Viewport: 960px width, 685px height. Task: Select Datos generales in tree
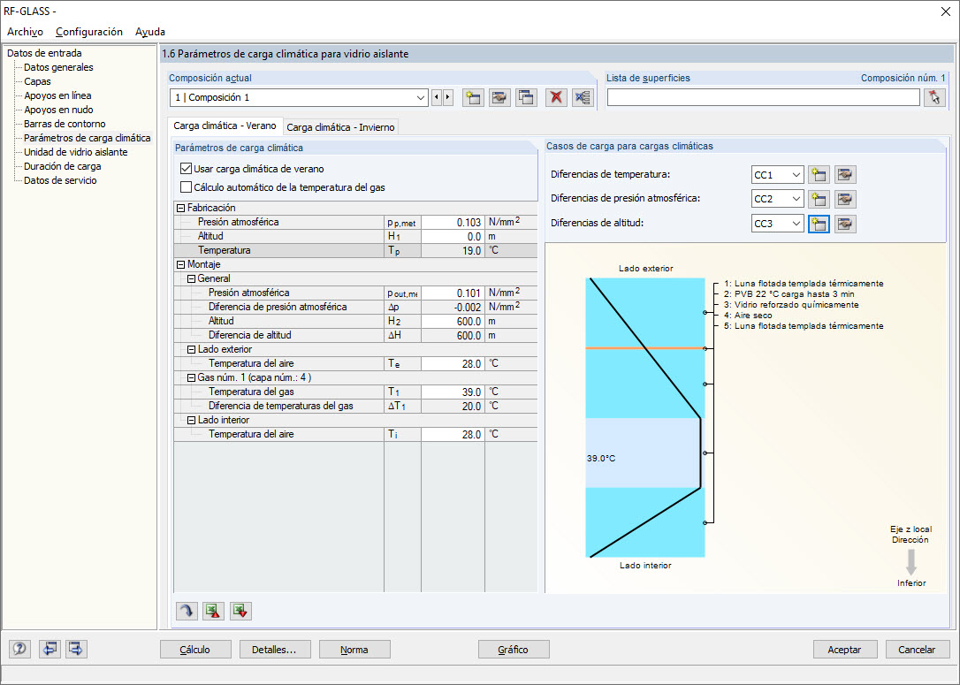pos(58,67)
